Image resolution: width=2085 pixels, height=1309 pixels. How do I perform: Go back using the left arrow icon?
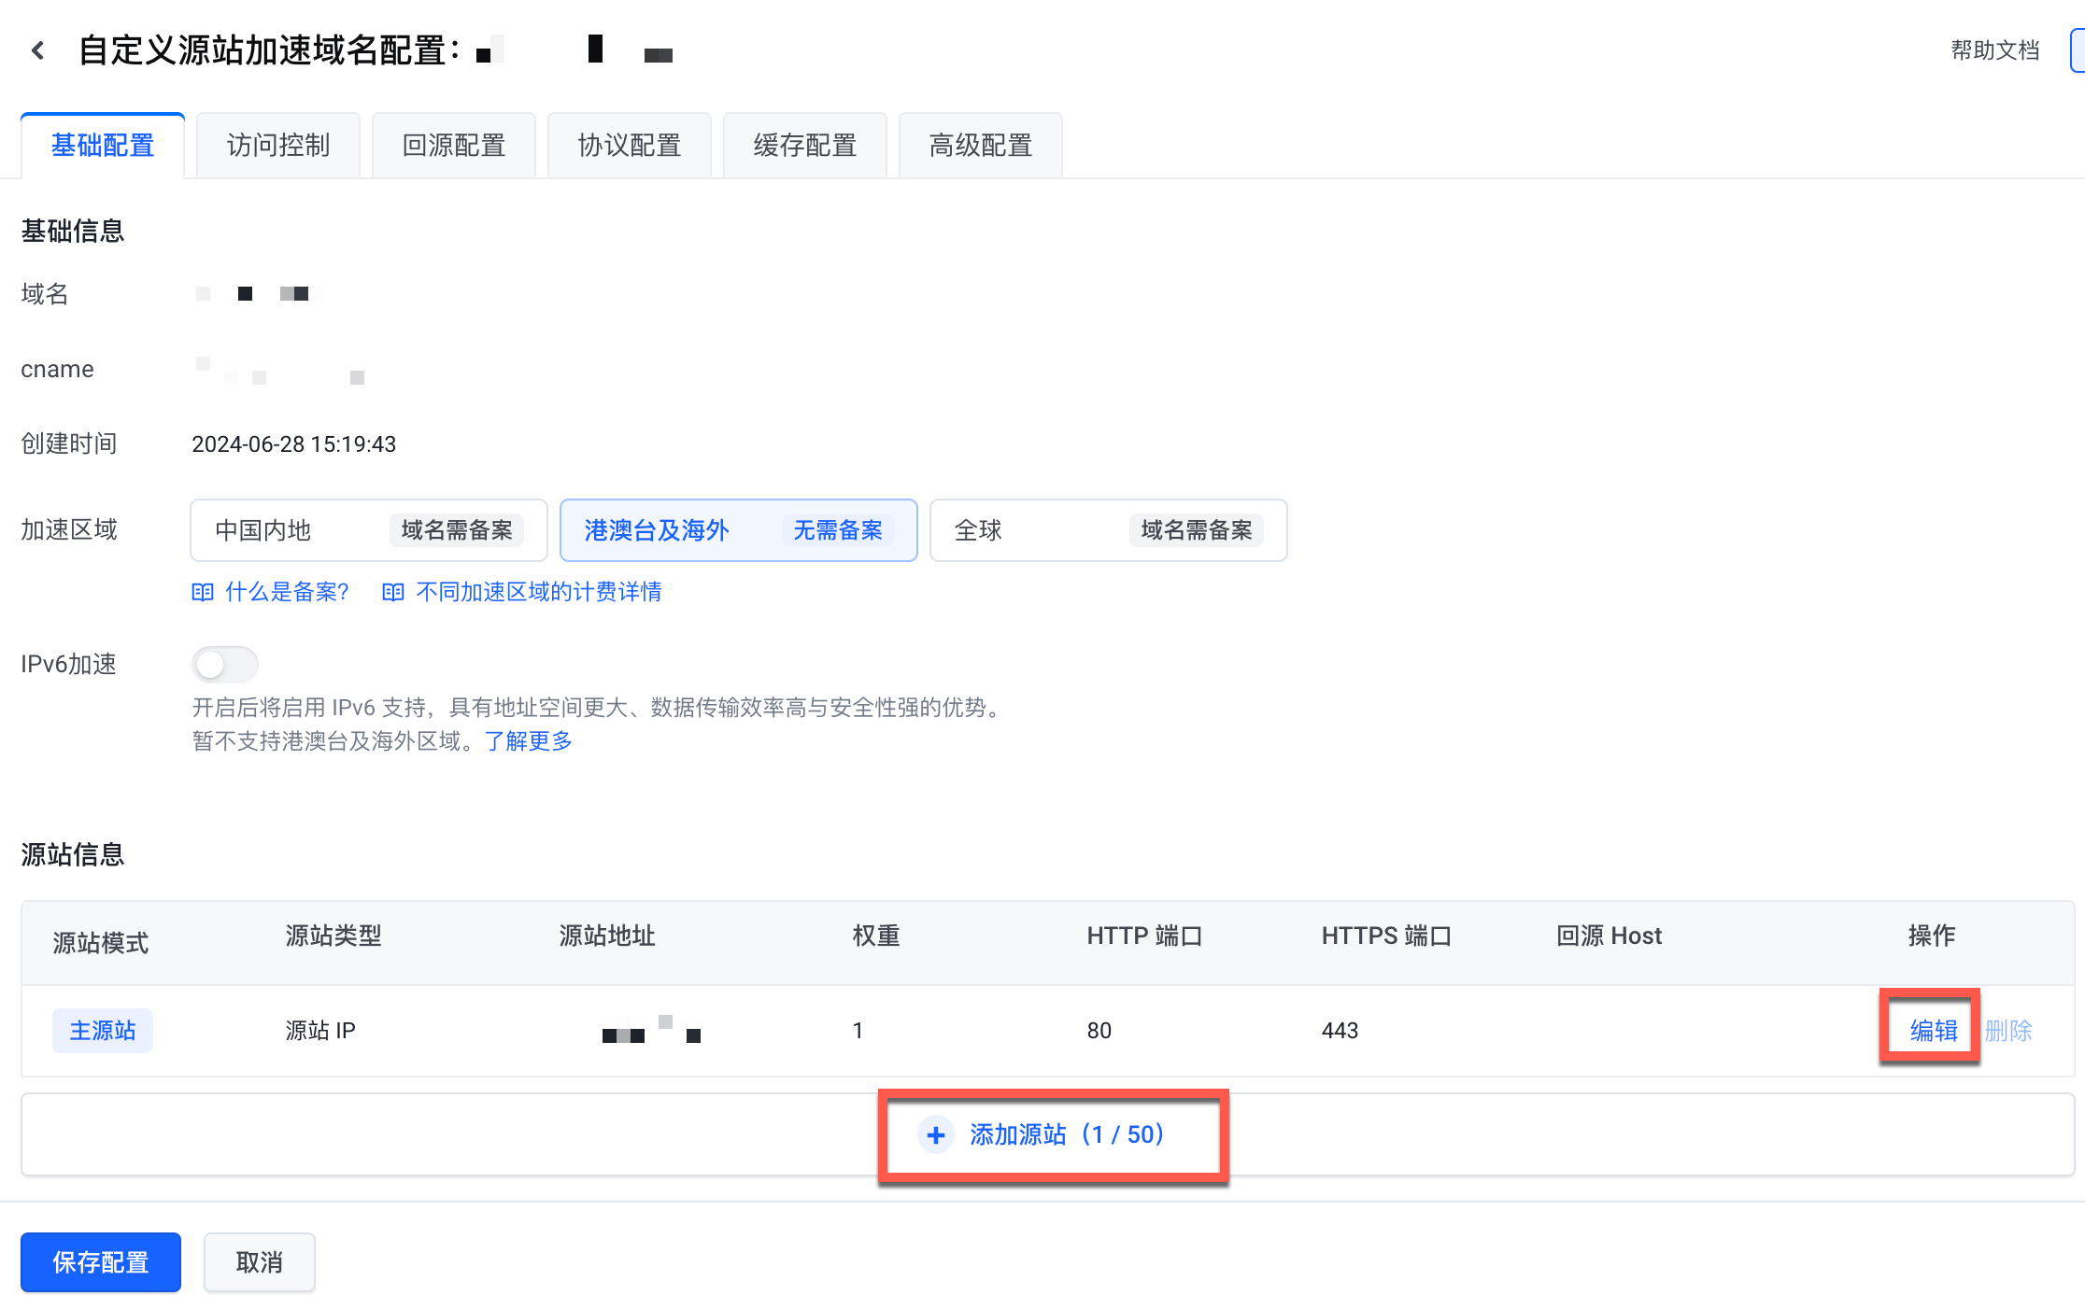pyautogui.click(x=38, y=50)
